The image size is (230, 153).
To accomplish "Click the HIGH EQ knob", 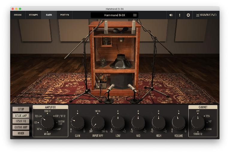I will (158, 123).
